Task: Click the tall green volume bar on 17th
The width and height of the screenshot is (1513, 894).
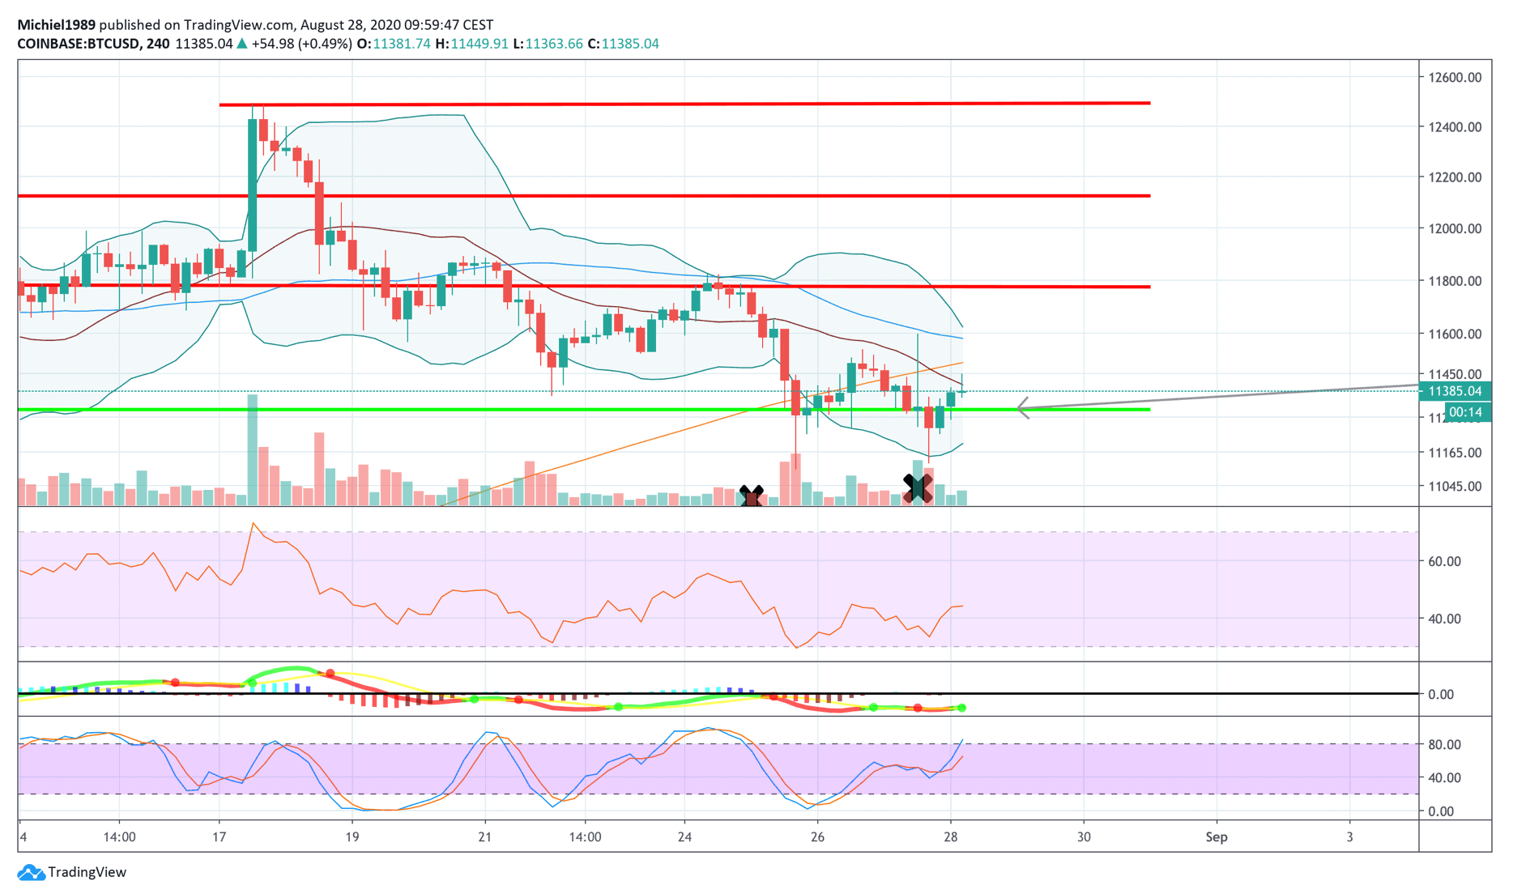Action: (x=252, y=449)
